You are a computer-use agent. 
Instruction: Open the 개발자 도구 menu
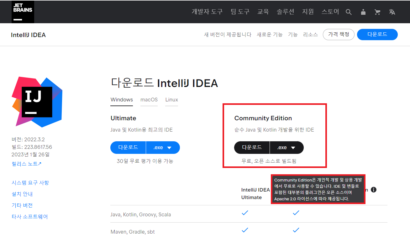(207, 12)
